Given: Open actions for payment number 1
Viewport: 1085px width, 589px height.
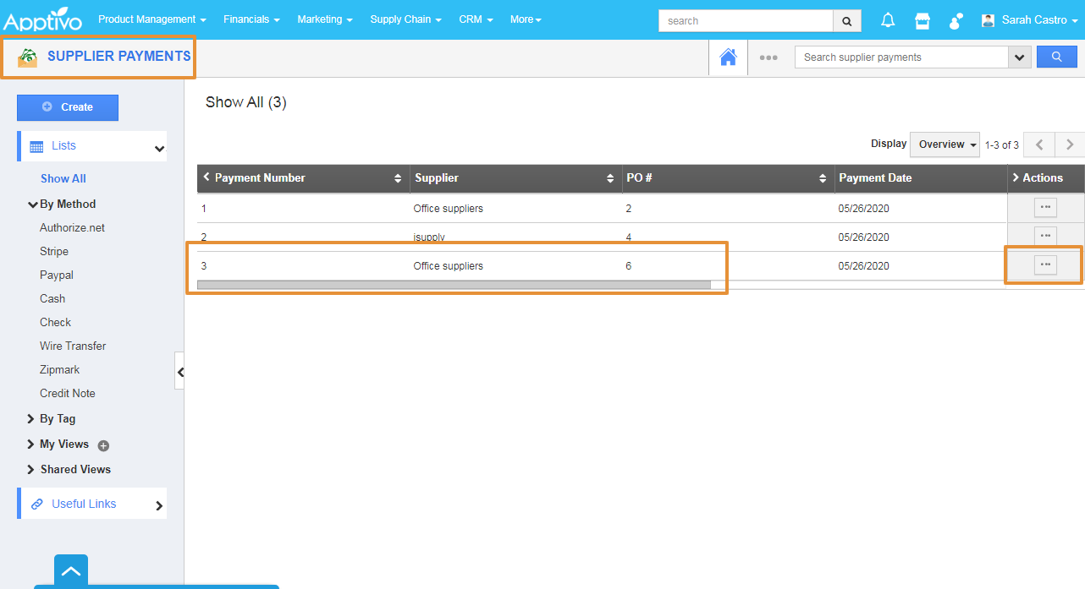Looking at the screenshot, I should pos(1045,208).
